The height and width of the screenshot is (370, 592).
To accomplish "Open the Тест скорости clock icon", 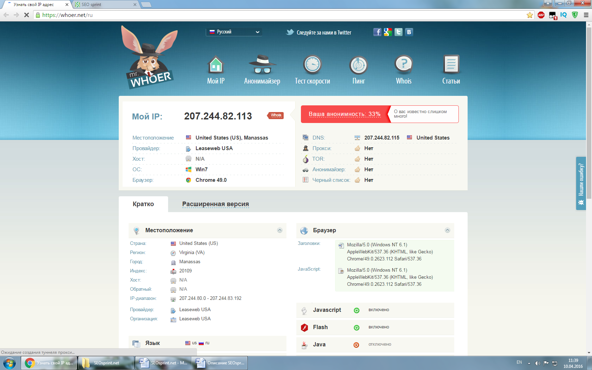I will pos(312,64).
